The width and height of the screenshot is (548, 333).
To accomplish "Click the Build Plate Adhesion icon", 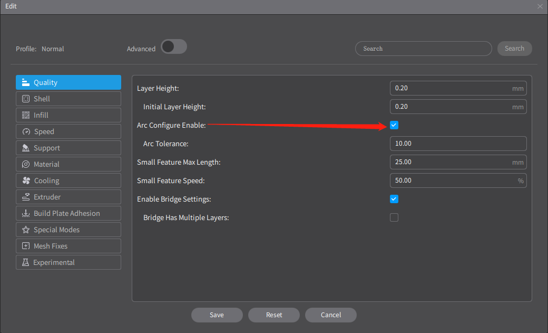I will [x=25, y=213].
